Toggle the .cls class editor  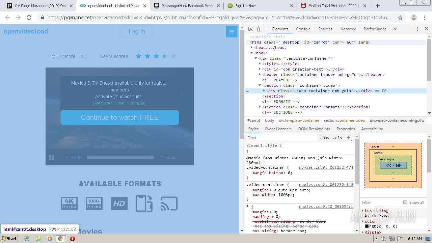click(x=337, y=138)
